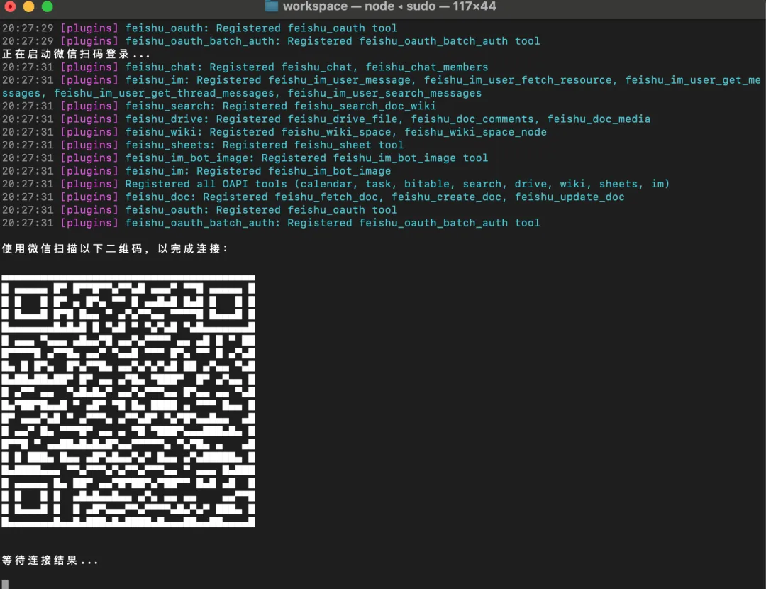
Task: Click the 'Registered all OAPI tools' log line
Action: 335,184
